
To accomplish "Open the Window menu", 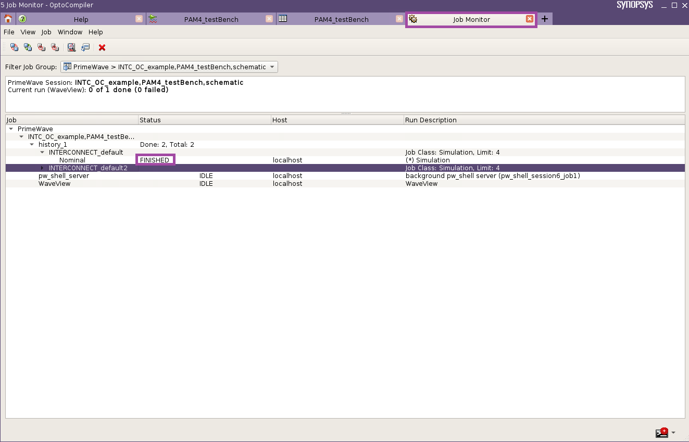I will 70,32.
